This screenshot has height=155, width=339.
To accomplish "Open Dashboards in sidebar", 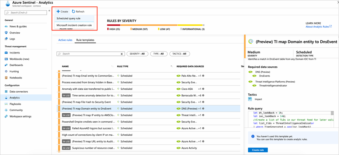I will point(16,65).
